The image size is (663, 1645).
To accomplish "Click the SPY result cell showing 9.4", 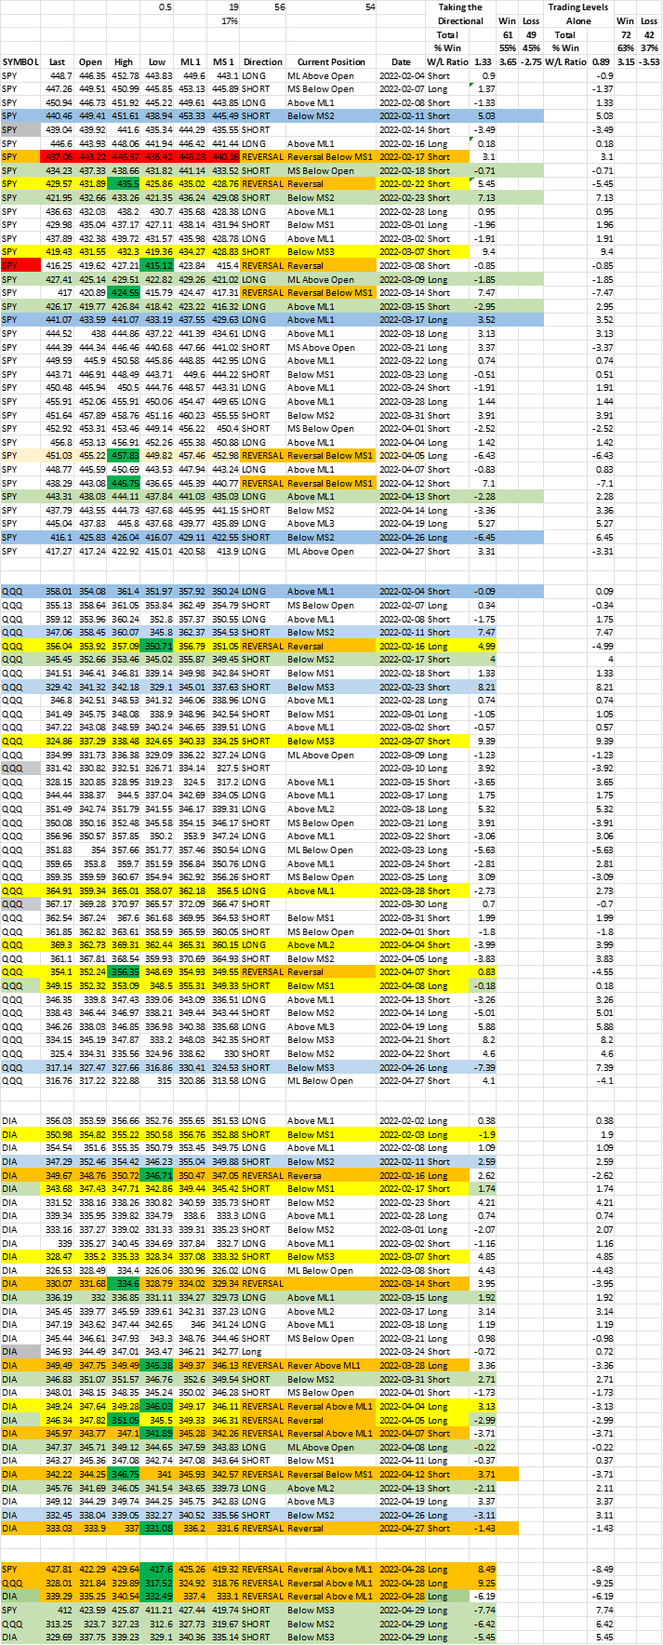I will (484, 252).
